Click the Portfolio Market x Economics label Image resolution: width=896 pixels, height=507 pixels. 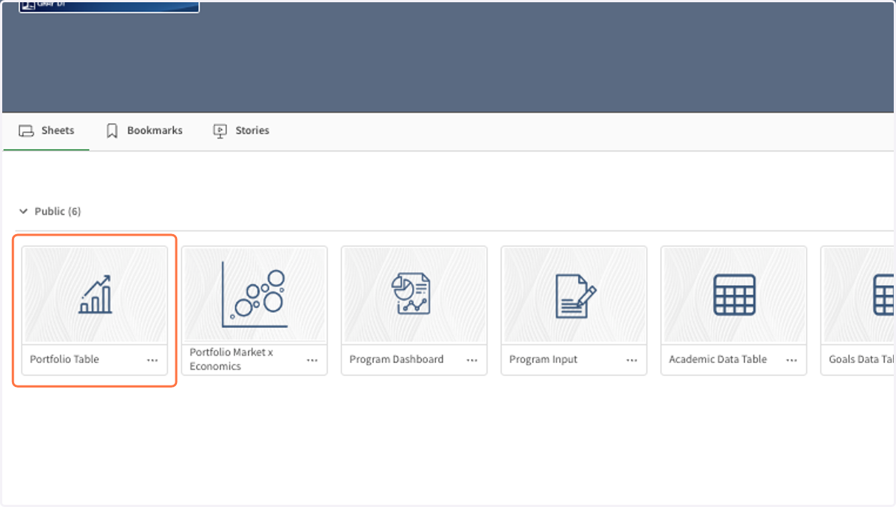pyautogui.click(x=231, y=359)
